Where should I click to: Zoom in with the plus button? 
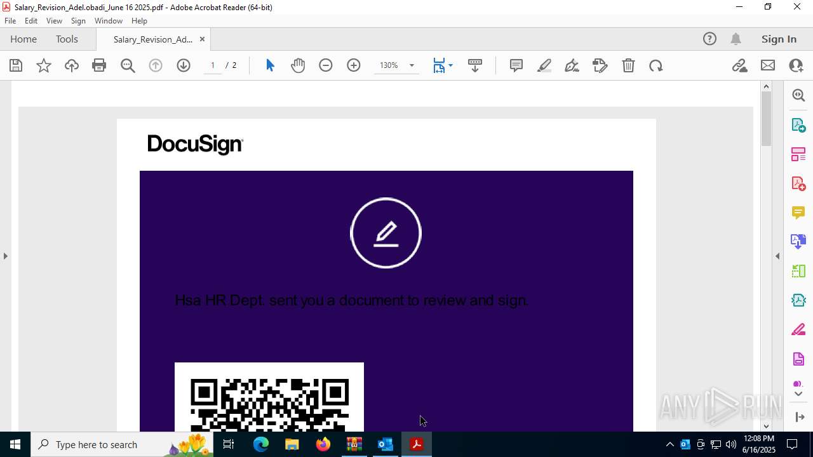click(354, 65)
